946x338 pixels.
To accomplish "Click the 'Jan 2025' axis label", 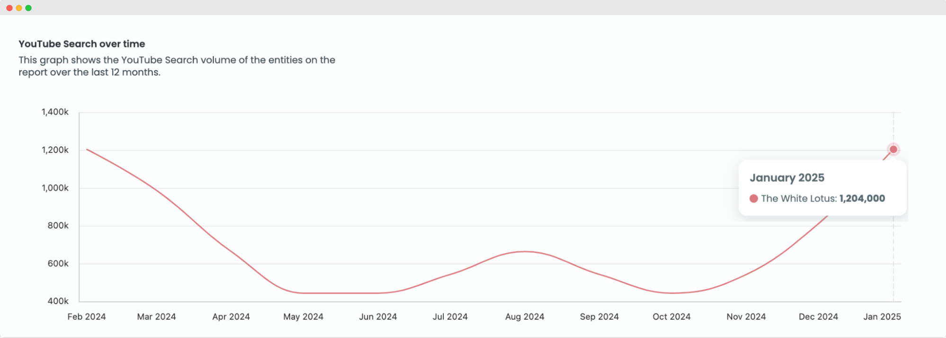I will pos(882,317).
